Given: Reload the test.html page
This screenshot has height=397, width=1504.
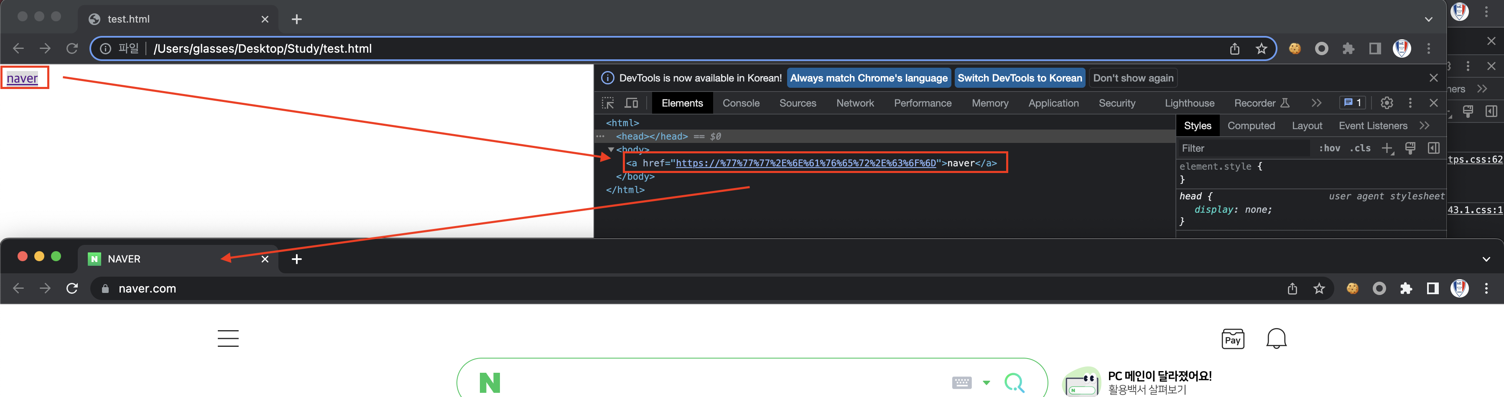Looking at the screenshot, I should (72, 48).
